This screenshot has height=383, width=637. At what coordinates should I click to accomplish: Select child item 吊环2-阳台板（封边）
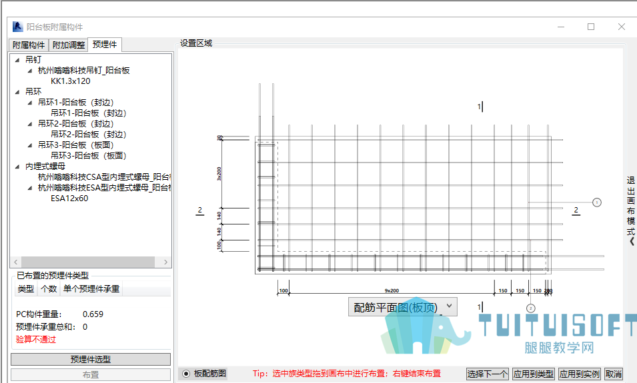click(89, 135)
